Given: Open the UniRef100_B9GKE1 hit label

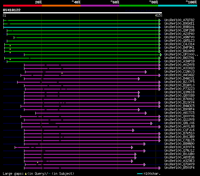Looking at the screenshot, I should coord(179,23).
